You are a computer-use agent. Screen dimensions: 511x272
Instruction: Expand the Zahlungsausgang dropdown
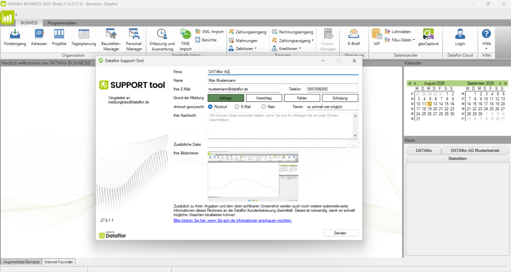pyautogui.click(x=313, y=40)
